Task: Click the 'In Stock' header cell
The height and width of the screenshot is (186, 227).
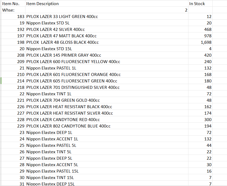Action: [x=197, y=4]
